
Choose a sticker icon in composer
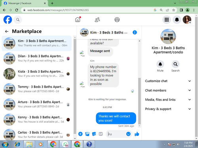(94, 134)
